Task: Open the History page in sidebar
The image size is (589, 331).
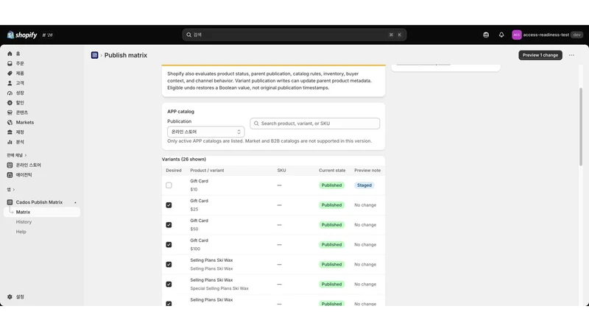Action: pyautogui.click(x=24, y=222)
